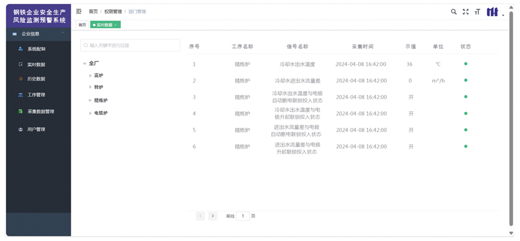The width and height of the screenshot is (520, 241).
Task: Click the 企业信息 menu icon
Action: pos(15,34)
